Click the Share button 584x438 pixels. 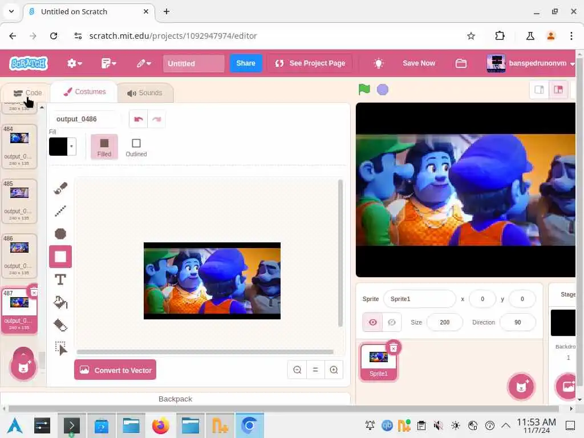click(x=245, y=63)
